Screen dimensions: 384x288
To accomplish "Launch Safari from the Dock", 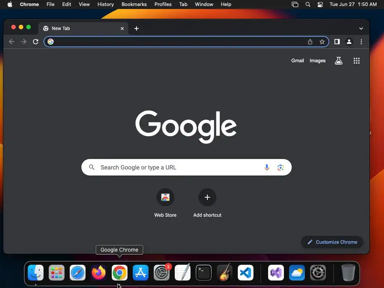I will click(x=78, y=273).
